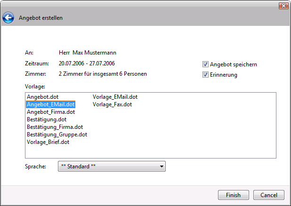
Task: Uncheck Angebot speichern checkbox
Action: pyautogui.click(x=205, y=64)
